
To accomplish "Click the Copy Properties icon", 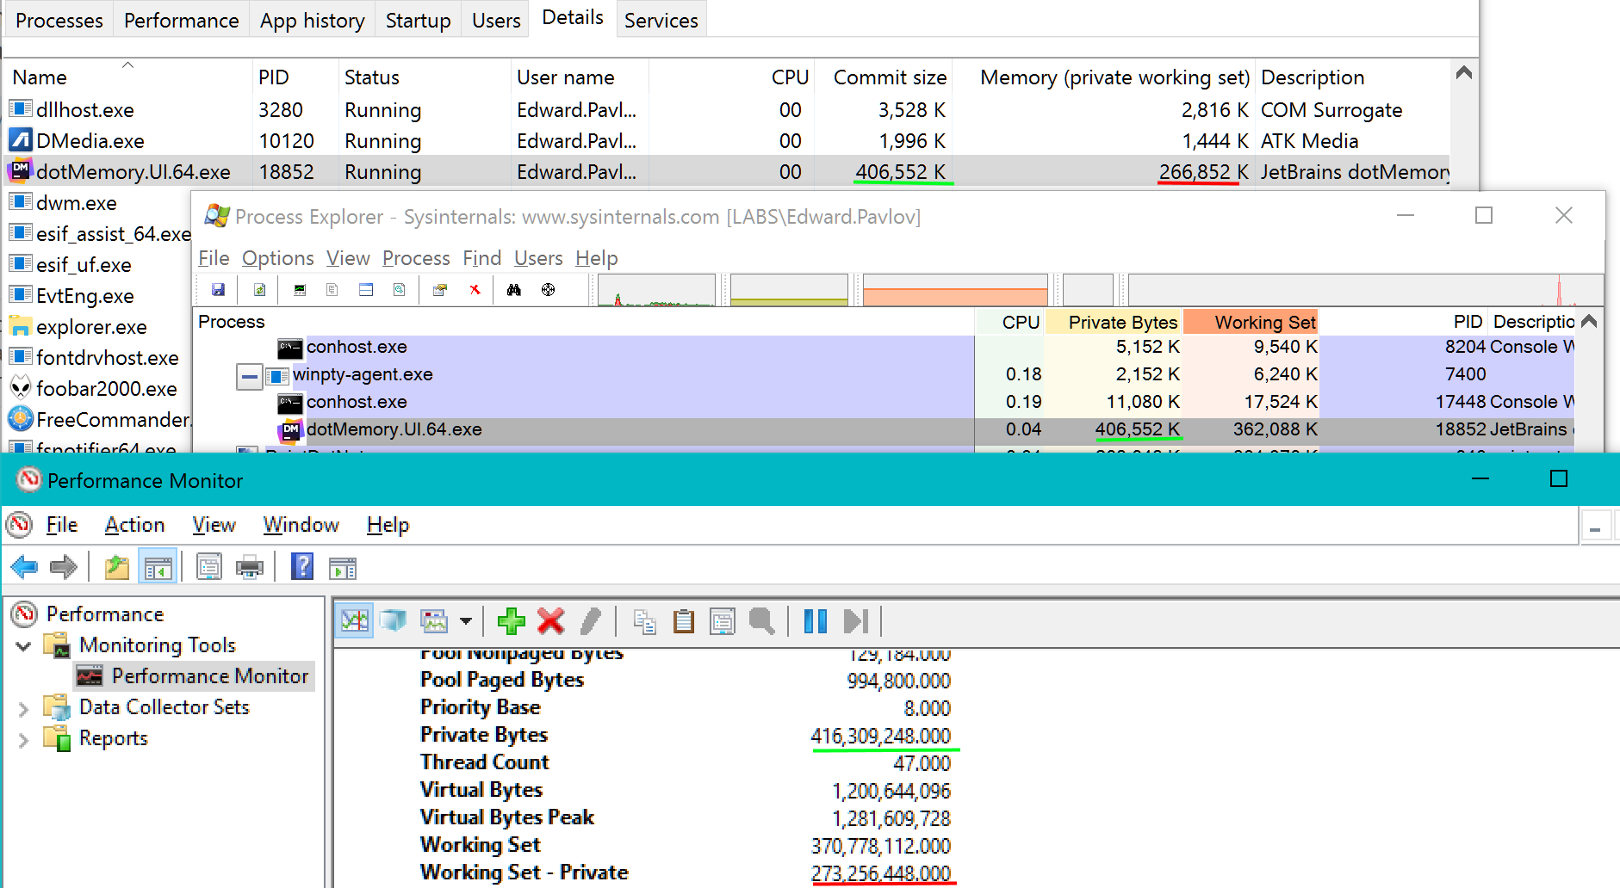I will (x=644, y=620).
